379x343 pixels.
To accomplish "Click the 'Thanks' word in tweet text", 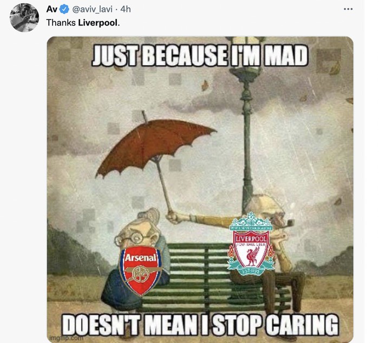I will tap(61, 23).
